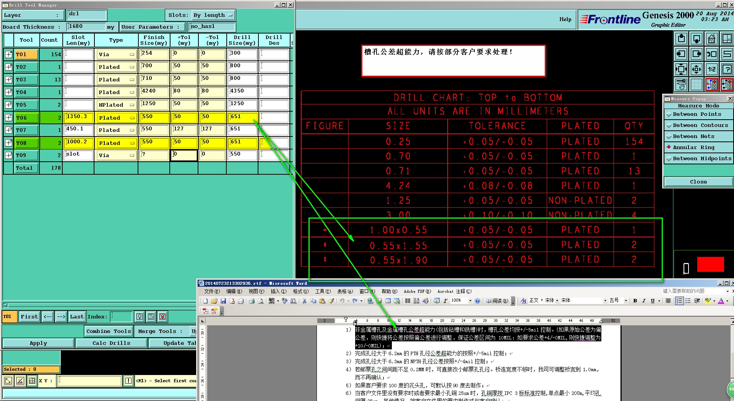Click the Word font color A button

[721, 301]
